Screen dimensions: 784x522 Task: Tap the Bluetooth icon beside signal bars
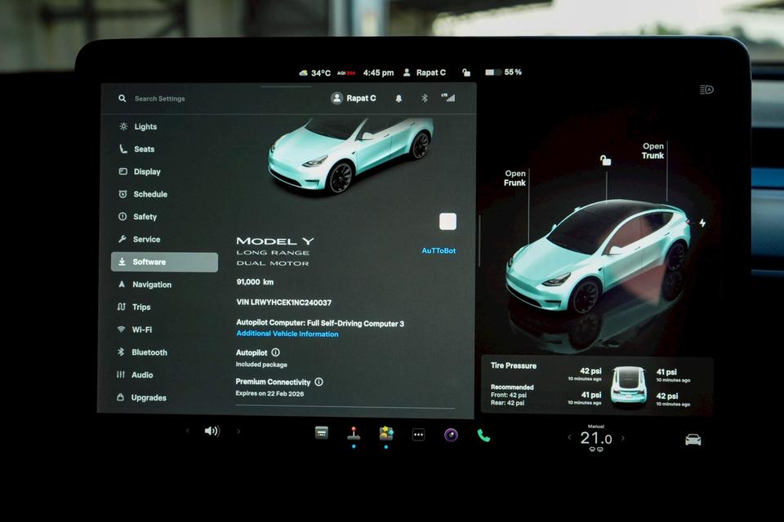tap(424, 98)
